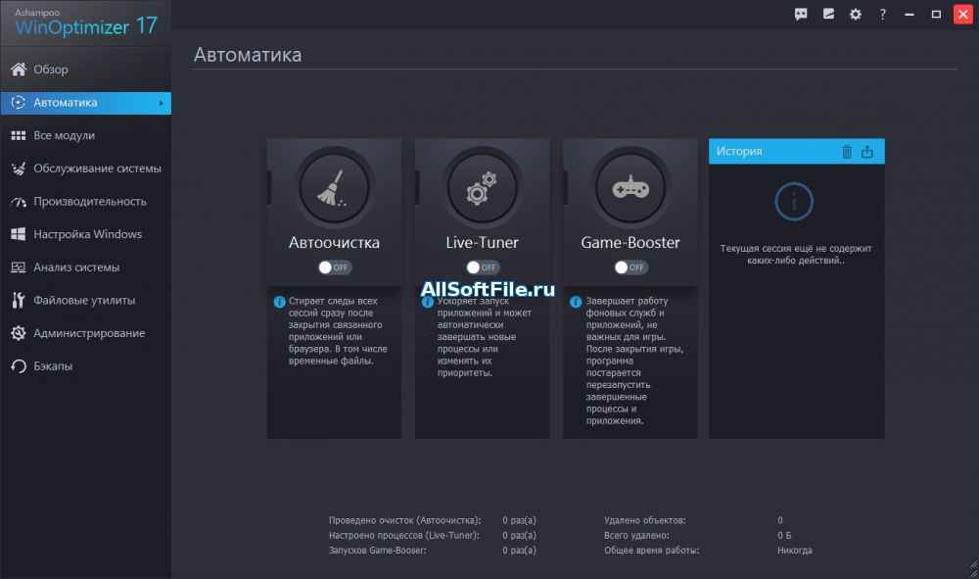979x579 pixels.
Task: Open Файловые утилиты section
Action: coord(85,301)
